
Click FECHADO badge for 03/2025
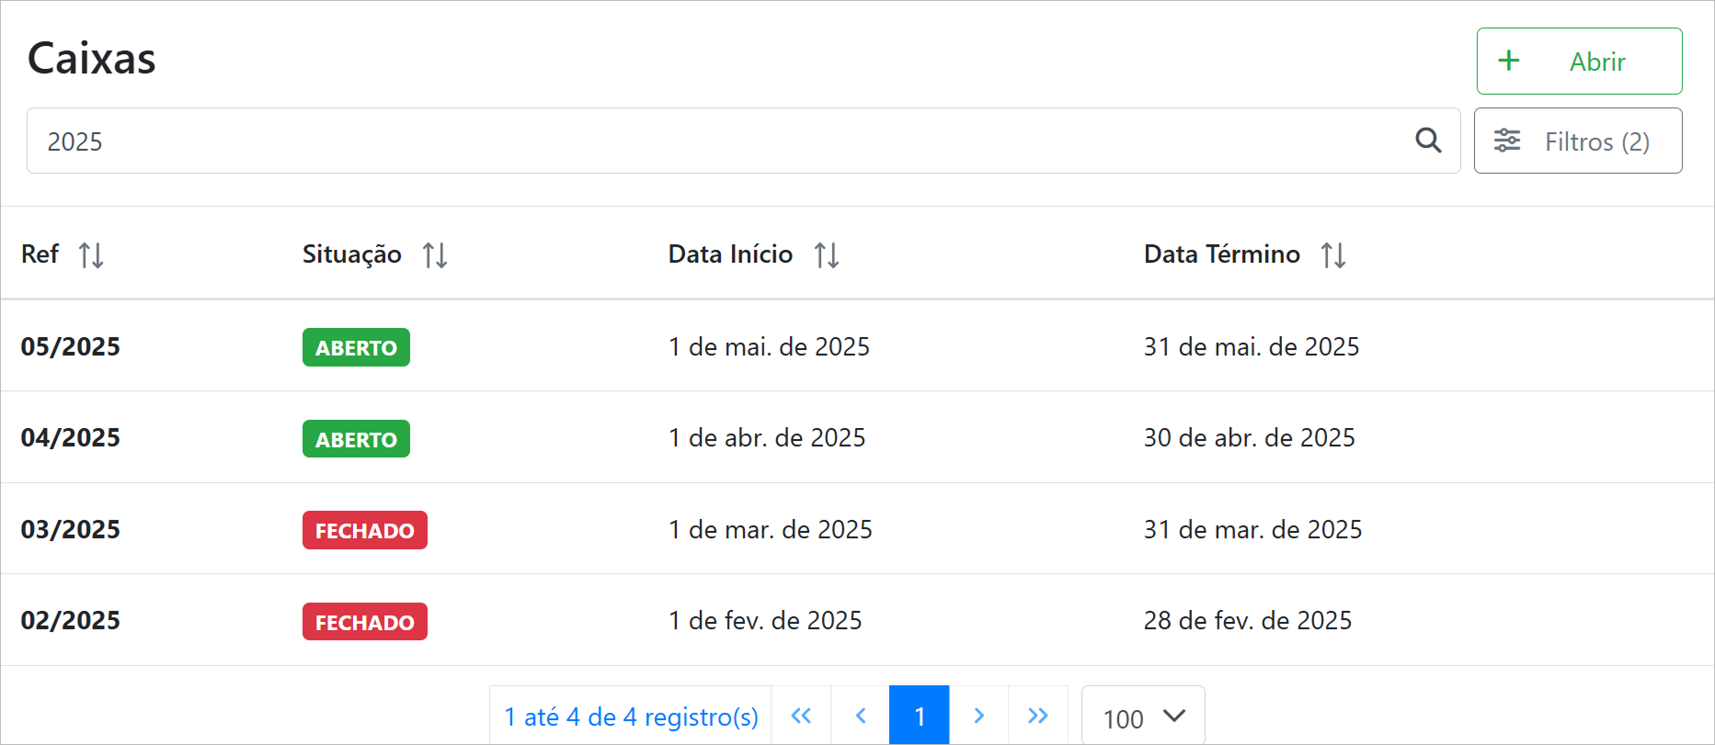click(x=365, y=530)
